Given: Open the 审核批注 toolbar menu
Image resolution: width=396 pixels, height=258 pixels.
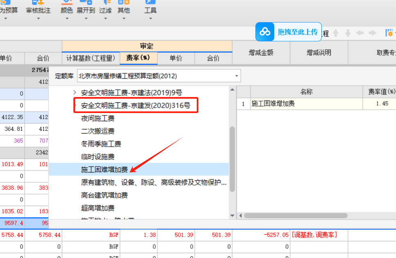Looking at the screenshot, I should pos(39,10).
